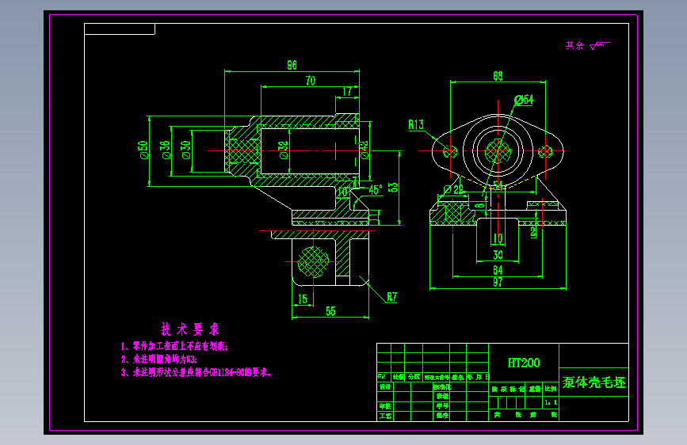
Task: Select the Ø30 diameter dimension
Action: pos(186,150)
